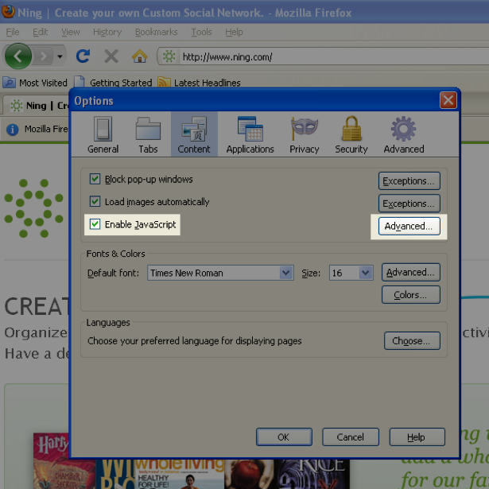Screen dimensions: 489x489
Task: Click the Stop loading X icon
Action: click(111, 56)
